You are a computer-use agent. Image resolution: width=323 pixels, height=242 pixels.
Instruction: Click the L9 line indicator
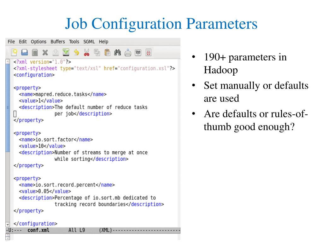(x=82, y=230)
